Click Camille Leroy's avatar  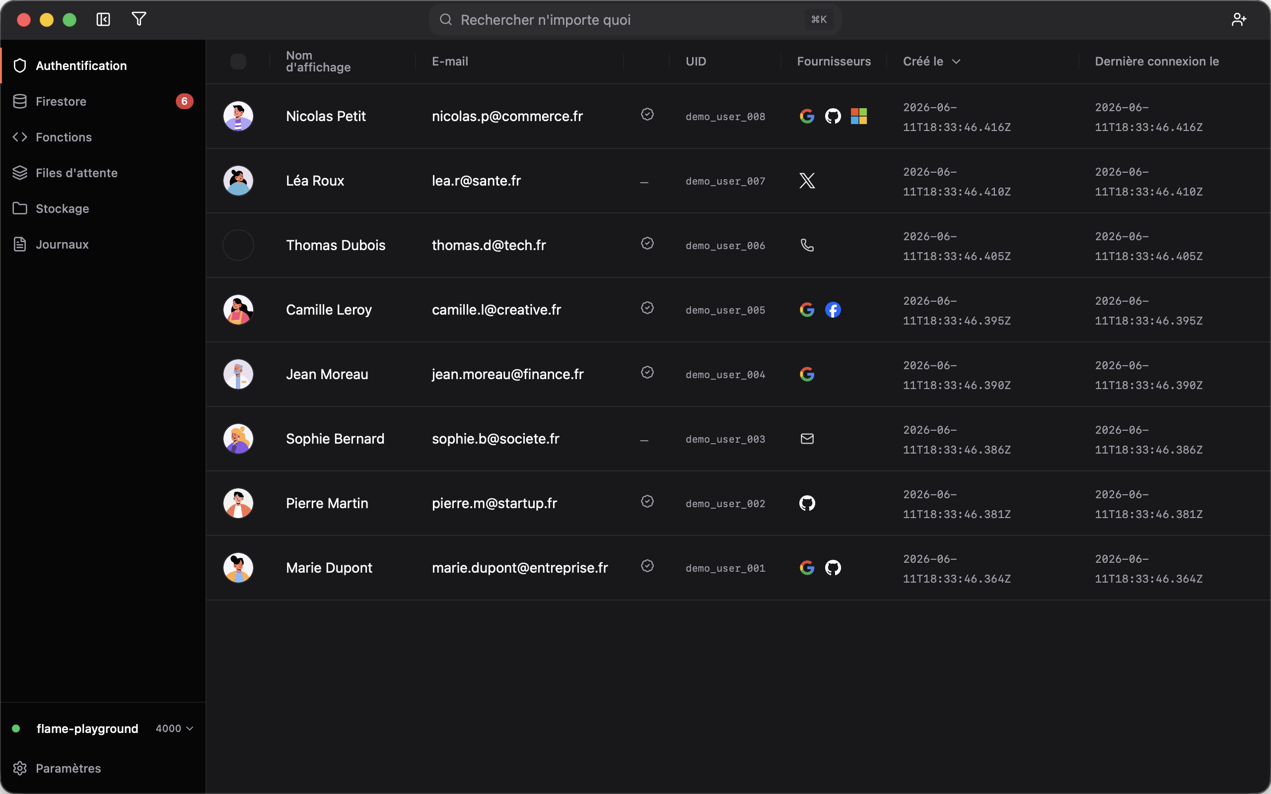click(238, 310)
